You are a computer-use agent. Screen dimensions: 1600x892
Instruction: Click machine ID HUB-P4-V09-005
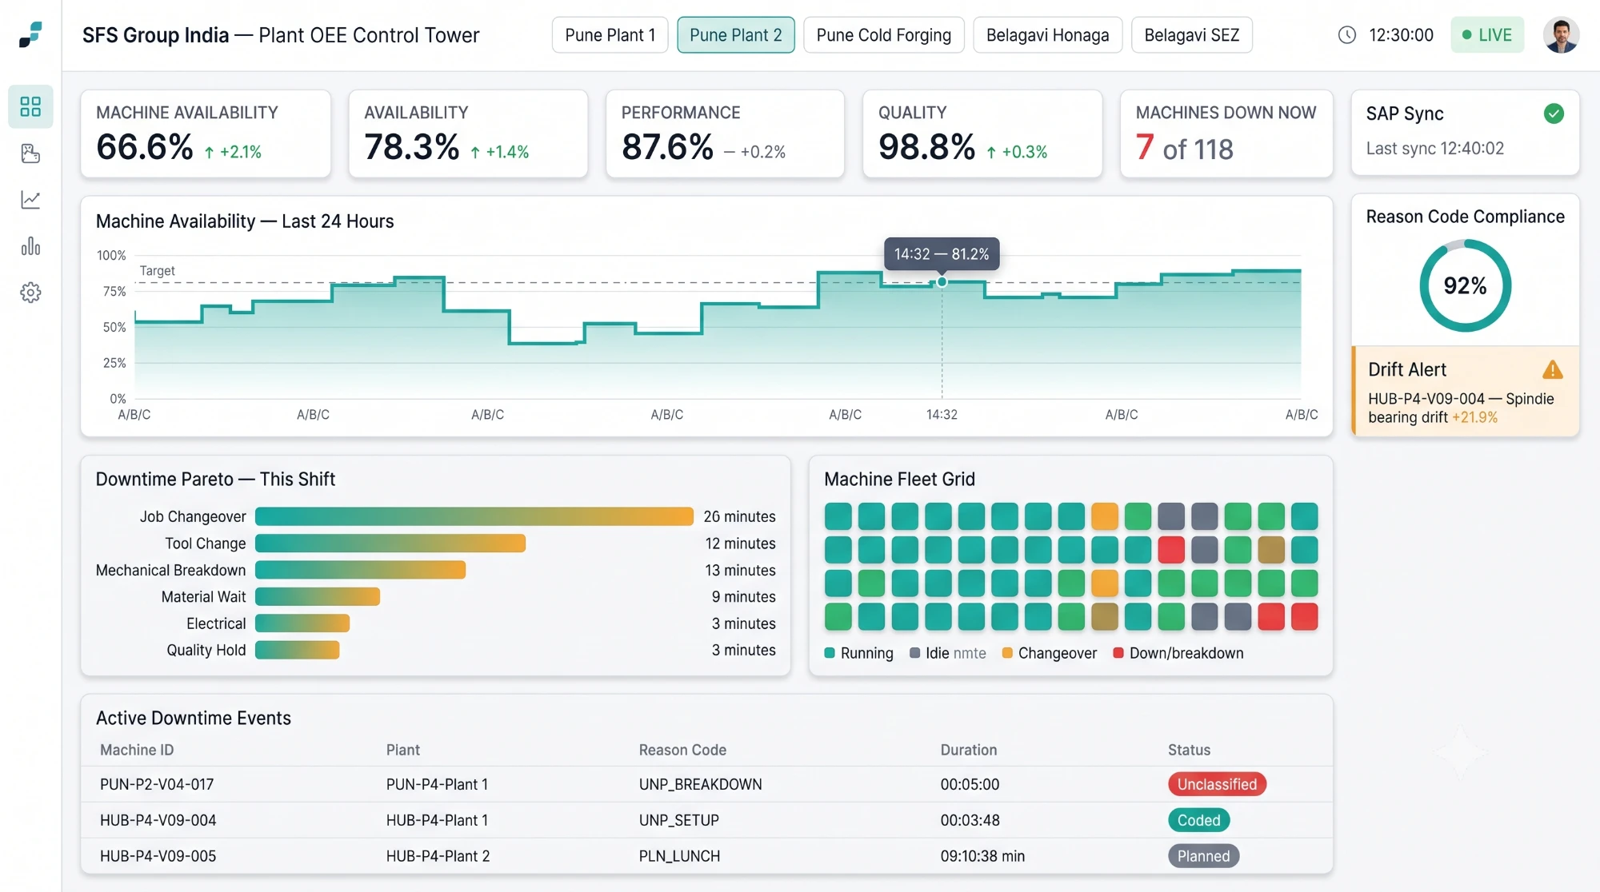click(x=158, y=856)
